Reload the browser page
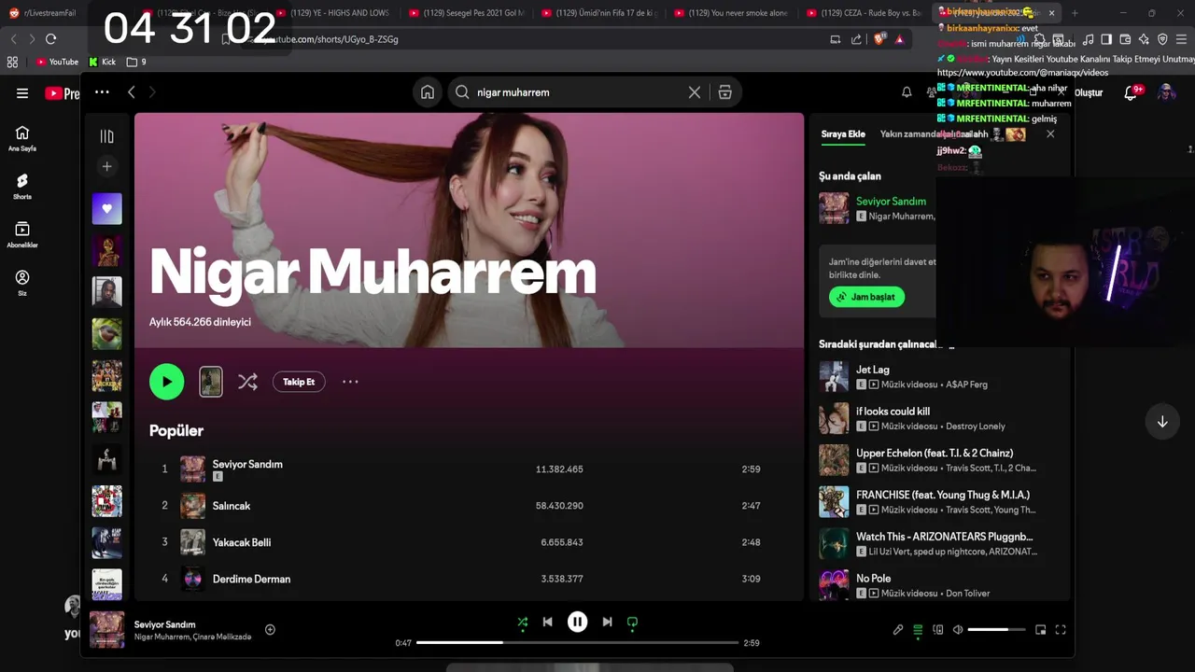1195x672 pixels. tap(50, 39)
